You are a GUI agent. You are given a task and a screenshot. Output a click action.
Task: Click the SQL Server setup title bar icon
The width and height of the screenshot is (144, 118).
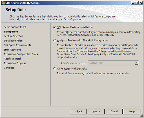[x=3, y=3]
